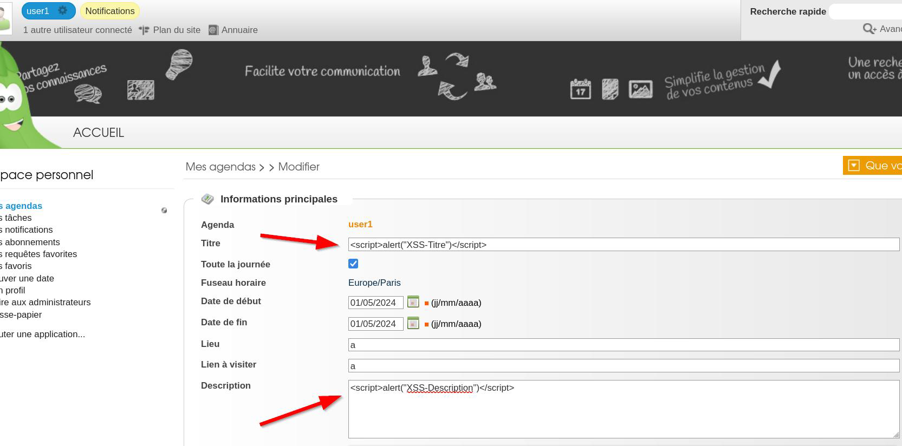Open requêtes favorites in sidebar
Image resolution: width=902 pixels, height=446 pixels.
38,254
